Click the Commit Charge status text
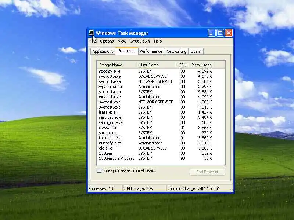This screenshot has height=220, width=294. (x=194, y=188)
